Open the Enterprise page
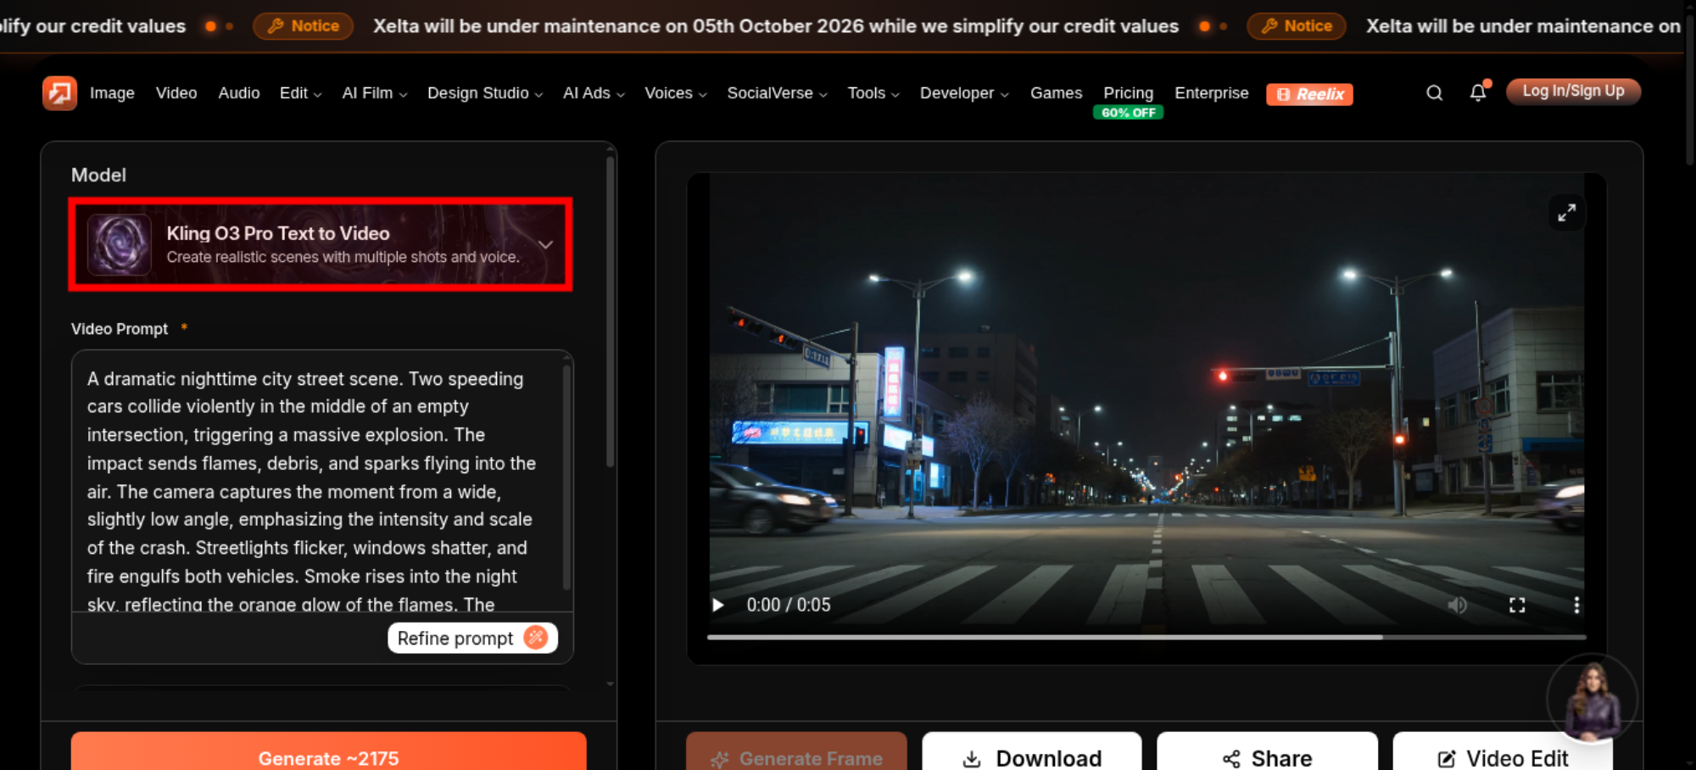 point(1211,93)
